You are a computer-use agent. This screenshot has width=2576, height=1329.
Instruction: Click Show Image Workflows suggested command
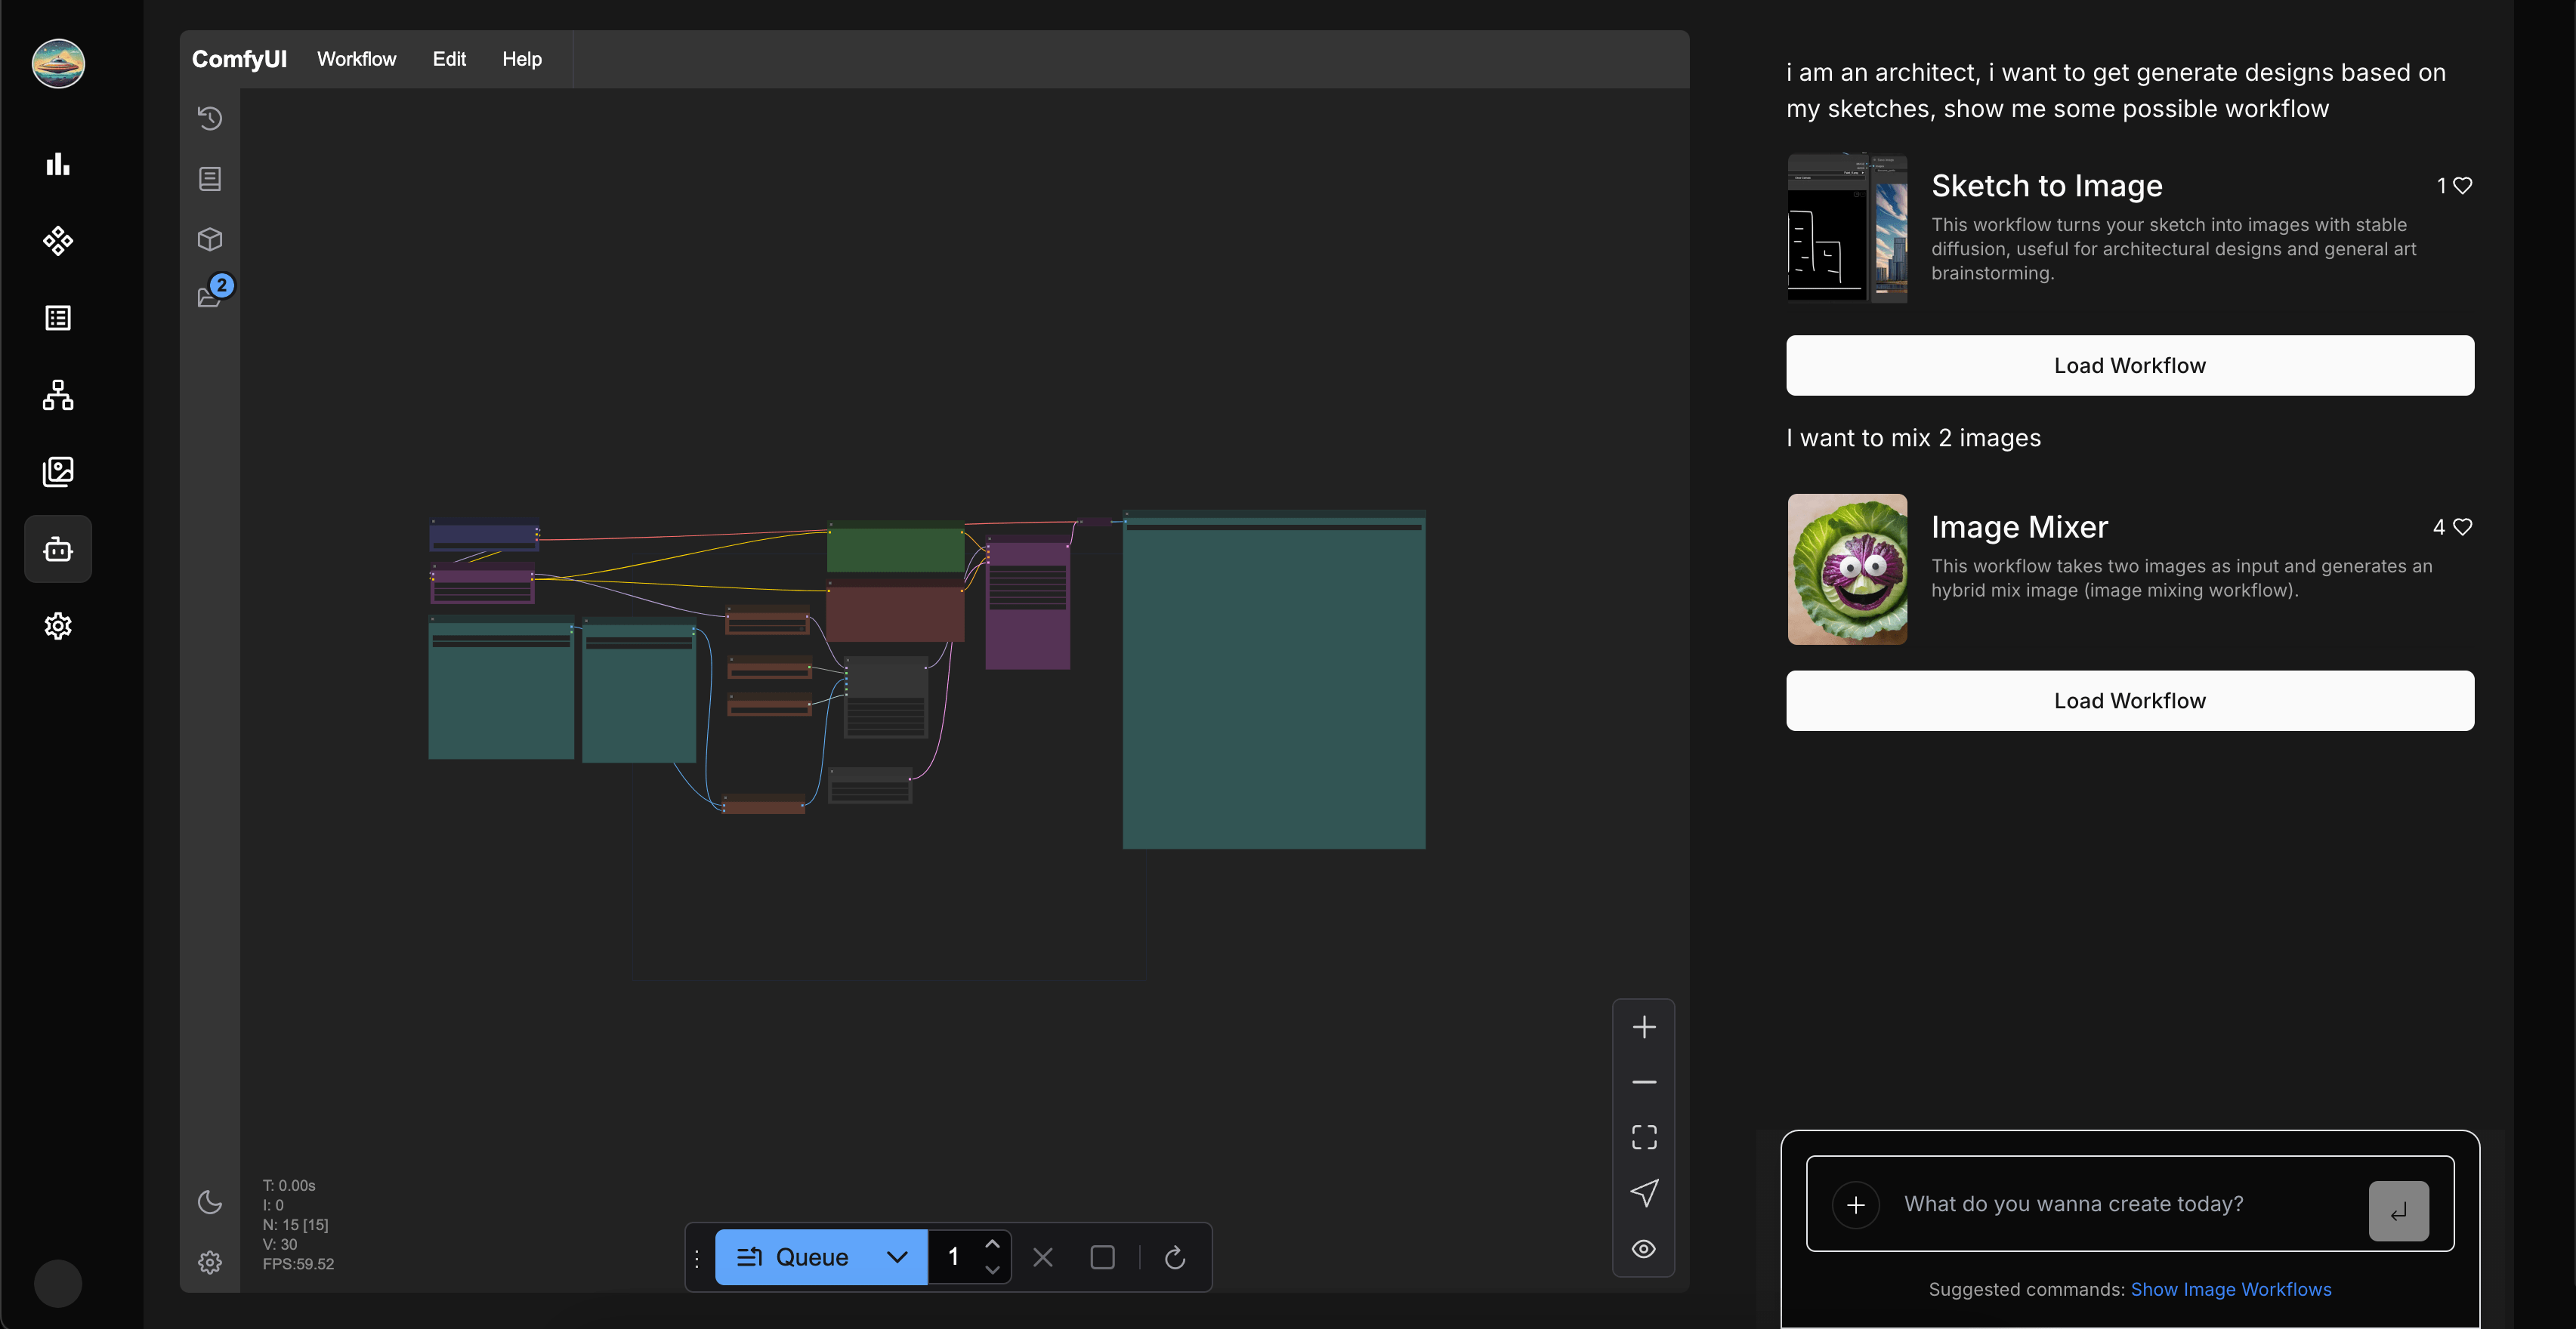point(2230,1290)
